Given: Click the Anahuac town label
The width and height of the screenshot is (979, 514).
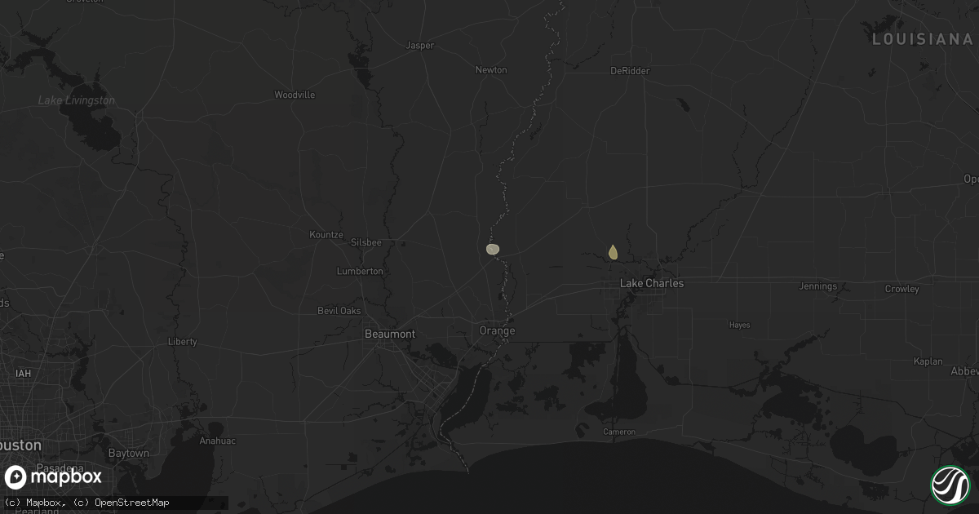Looking at the screenshot, I should click(x=217, y=441).
